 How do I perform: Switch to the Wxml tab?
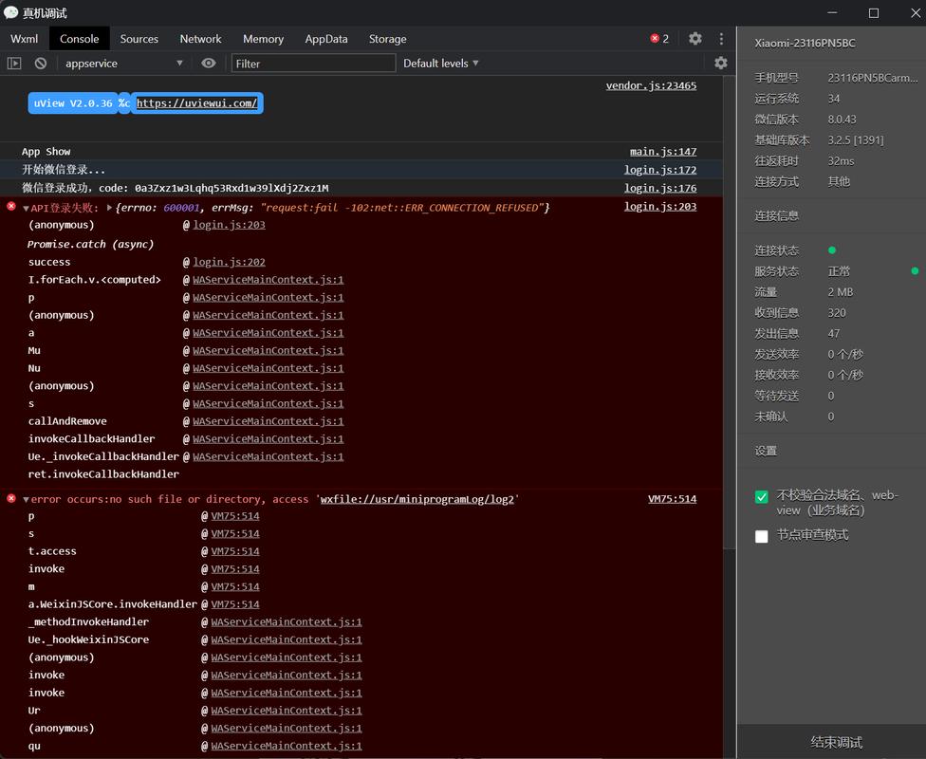pos(25,39)
